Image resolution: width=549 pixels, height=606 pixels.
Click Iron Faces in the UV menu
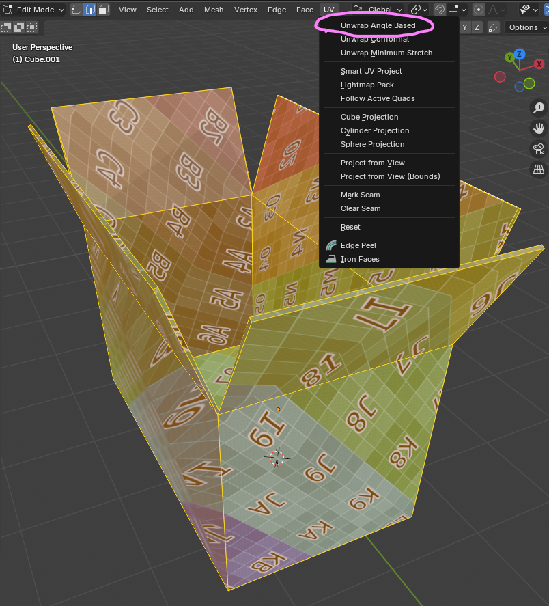pos(360,259)
